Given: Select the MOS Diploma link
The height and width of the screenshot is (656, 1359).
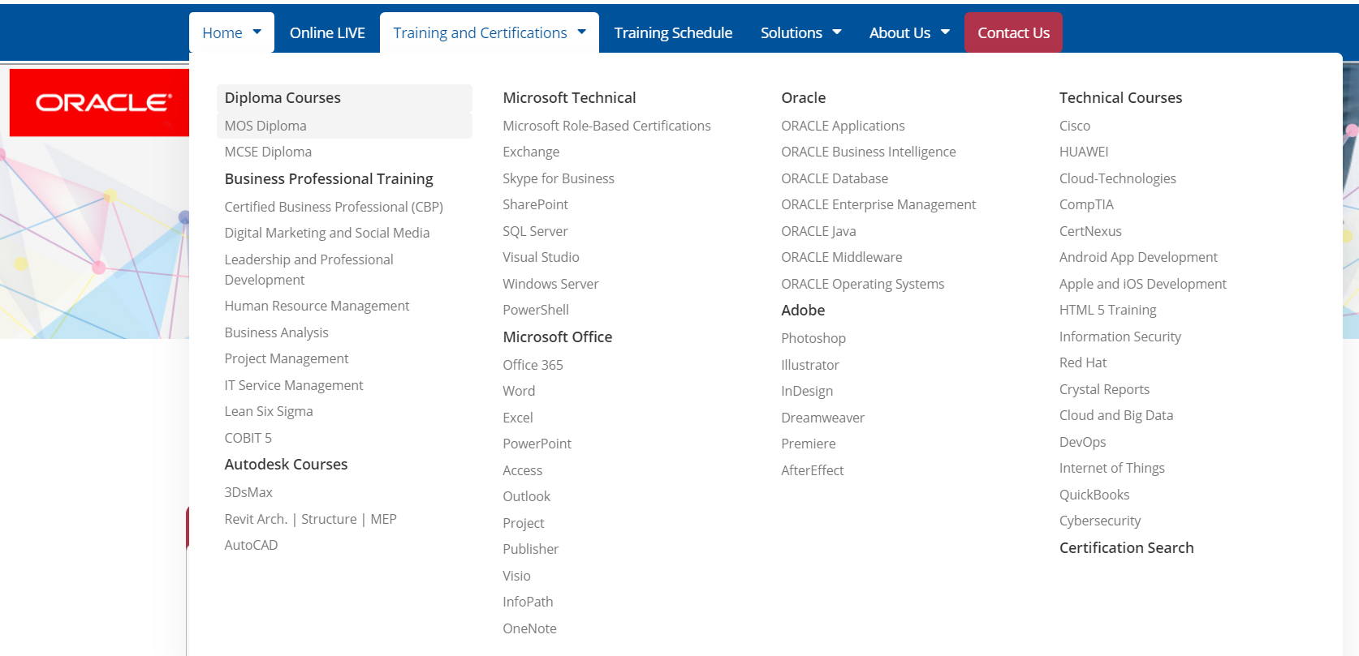Looking at the screenshot, I should click(265, 126).
